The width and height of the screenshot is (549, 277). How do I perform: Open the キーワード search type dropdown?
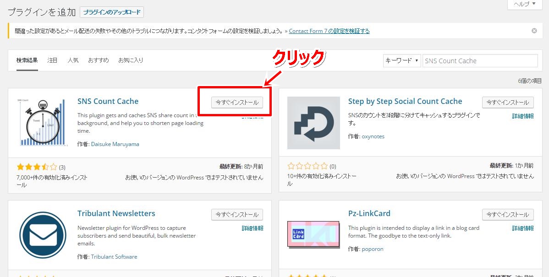point(402,60)
